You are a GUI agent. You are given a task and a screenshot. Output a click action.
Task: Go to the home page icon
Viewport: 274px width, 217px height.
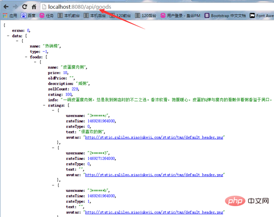[x=34, y=7]
